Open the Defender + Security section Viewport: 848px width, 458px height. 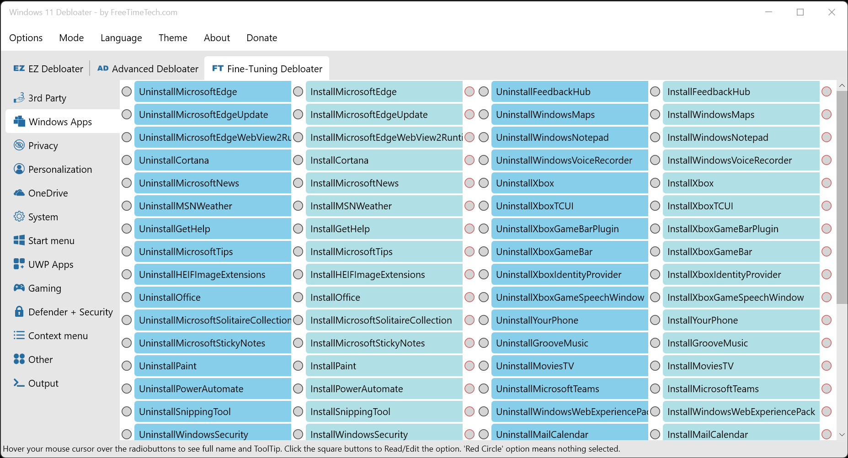pos(71,312)
